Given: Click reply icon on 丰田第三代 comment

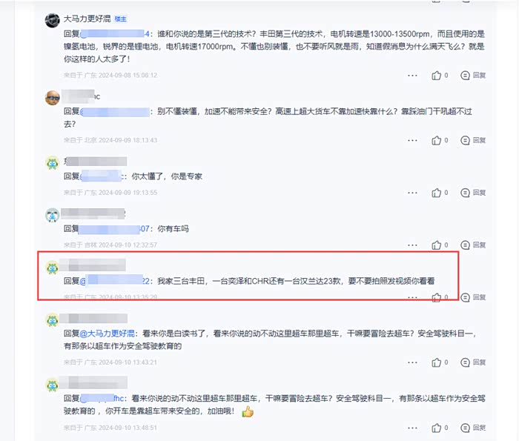Looking at the screenshot, I should click(473, 76).
